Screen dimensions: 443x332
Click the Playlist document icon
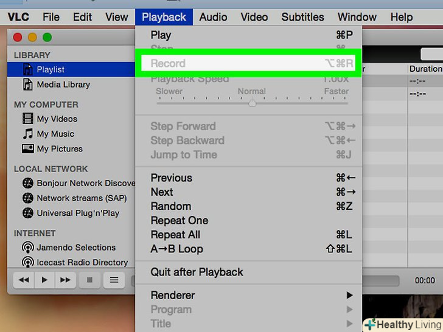(x=28, y=69)
